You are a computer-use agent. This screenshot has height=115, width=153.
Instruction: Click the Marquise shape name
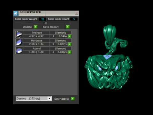pyautogui.click(x=37, y=41)
